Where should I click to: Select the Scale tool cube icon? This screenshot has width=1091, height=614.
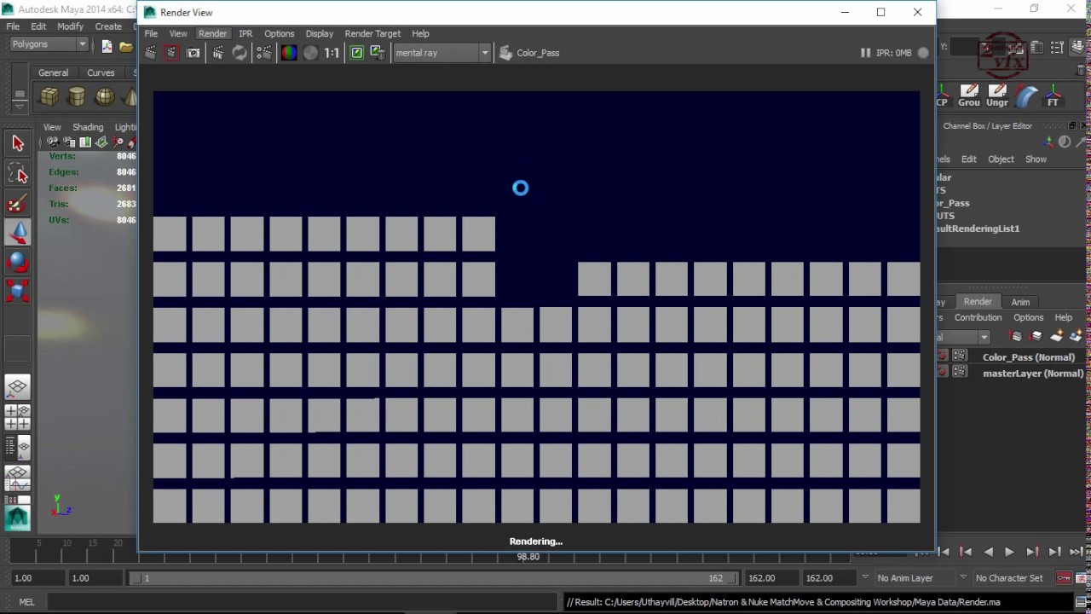17,292
